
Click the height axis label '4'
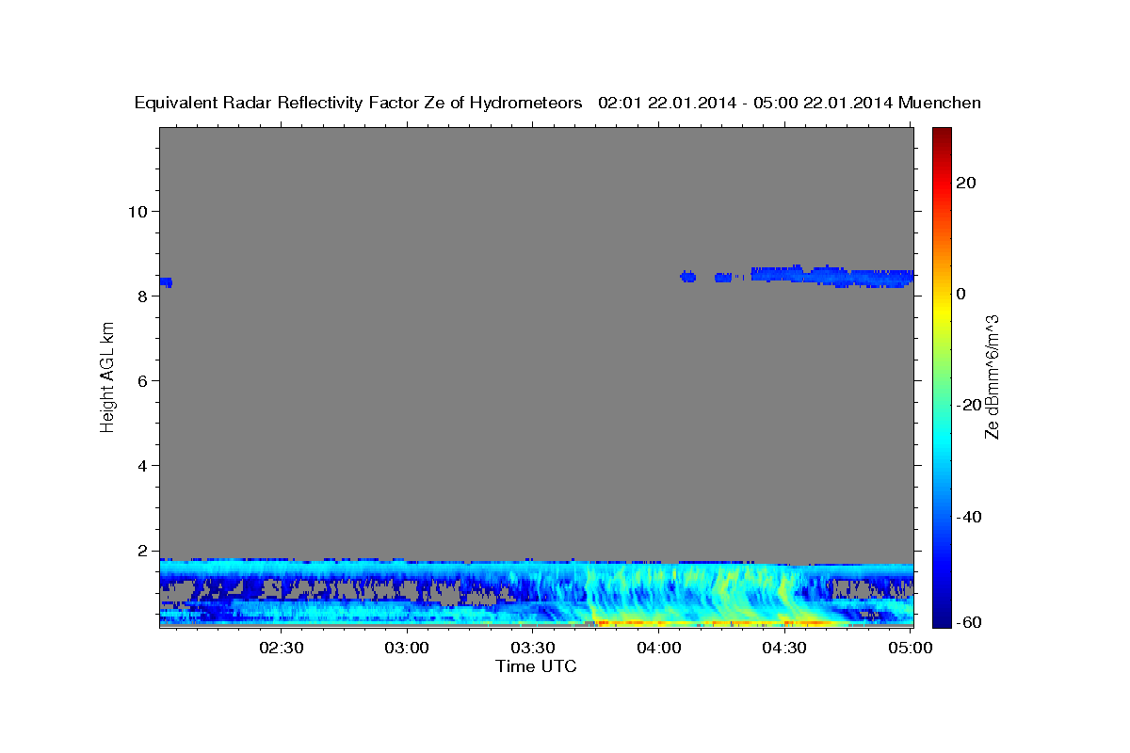[x=140, y=465]
